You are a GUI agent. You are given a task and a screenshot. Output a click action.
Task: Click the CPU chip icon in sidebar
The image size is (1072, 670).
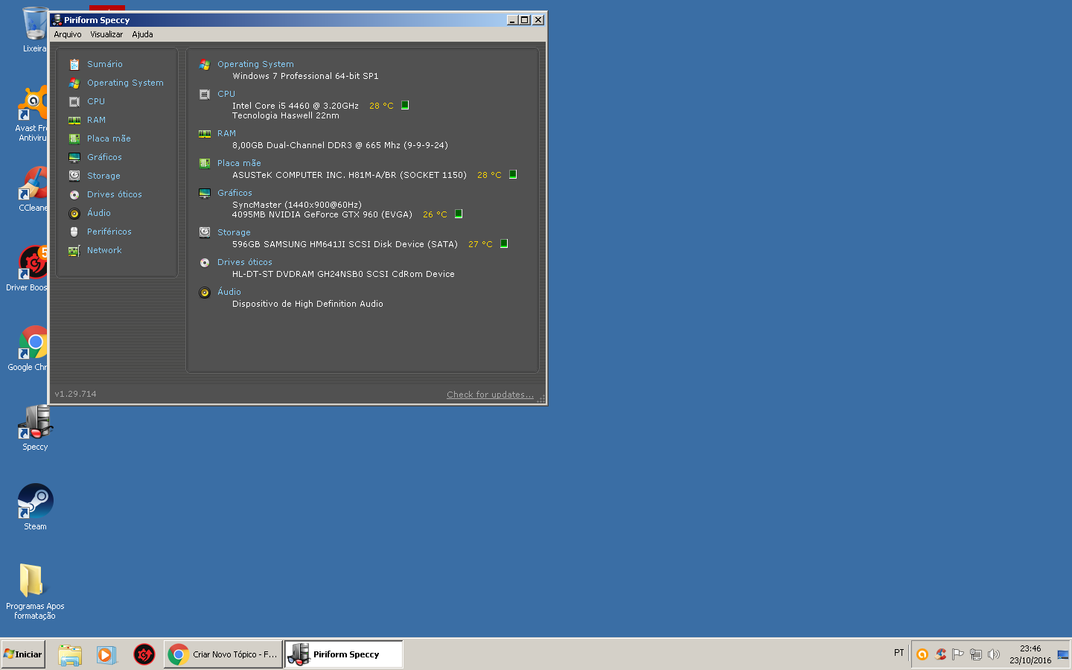[x=74, y=102]
